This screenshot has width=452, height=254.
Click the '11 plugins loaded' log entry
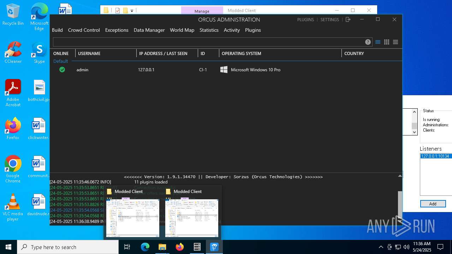[x=151, y=182]
